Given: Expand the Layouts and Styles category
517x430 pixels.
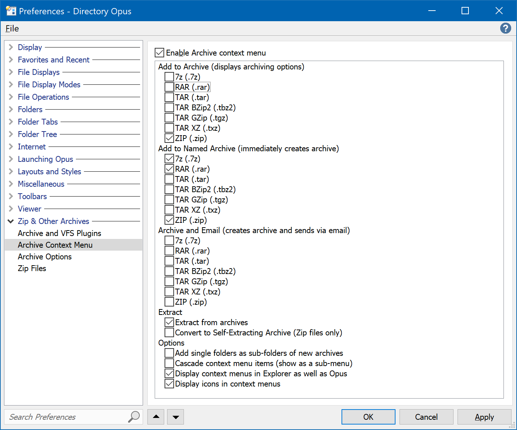Looking at the screenshot, I should click(x=11, y=171).
